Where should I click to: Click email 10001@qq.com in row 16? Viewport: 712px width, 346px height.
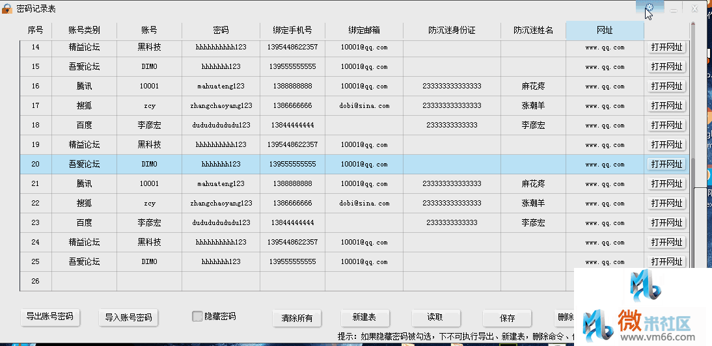(364, 86)
